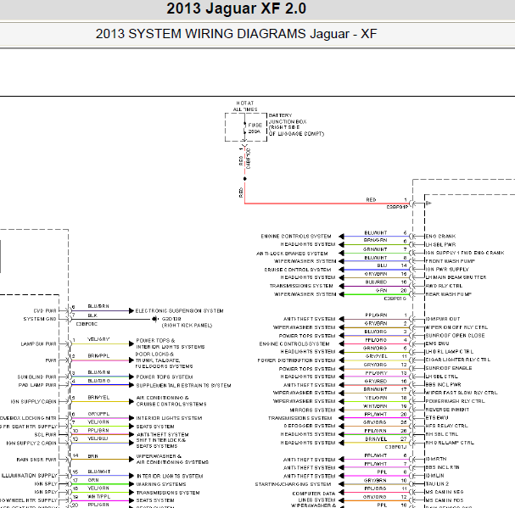Select the 'RAIN SNSR PWR' label
The height and width of the screenshot is (508, 515).
pos(36,460)
